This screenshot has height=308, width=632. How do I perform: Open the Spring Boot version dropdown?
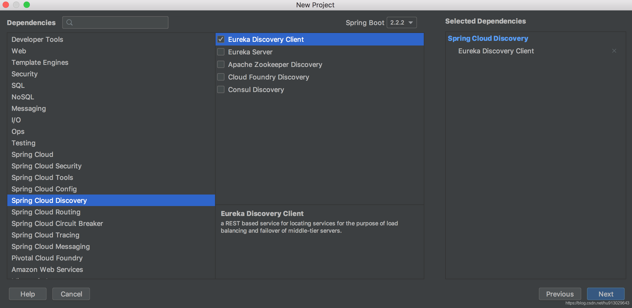click(402, 22)
